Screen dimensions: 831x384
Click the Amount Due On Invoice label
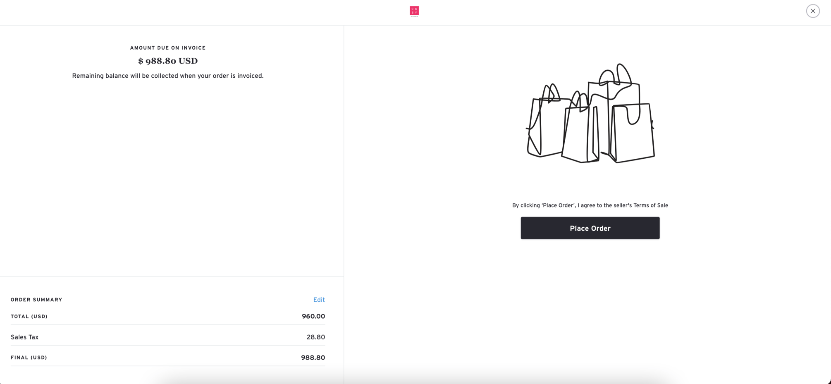(x=168, y=48)
